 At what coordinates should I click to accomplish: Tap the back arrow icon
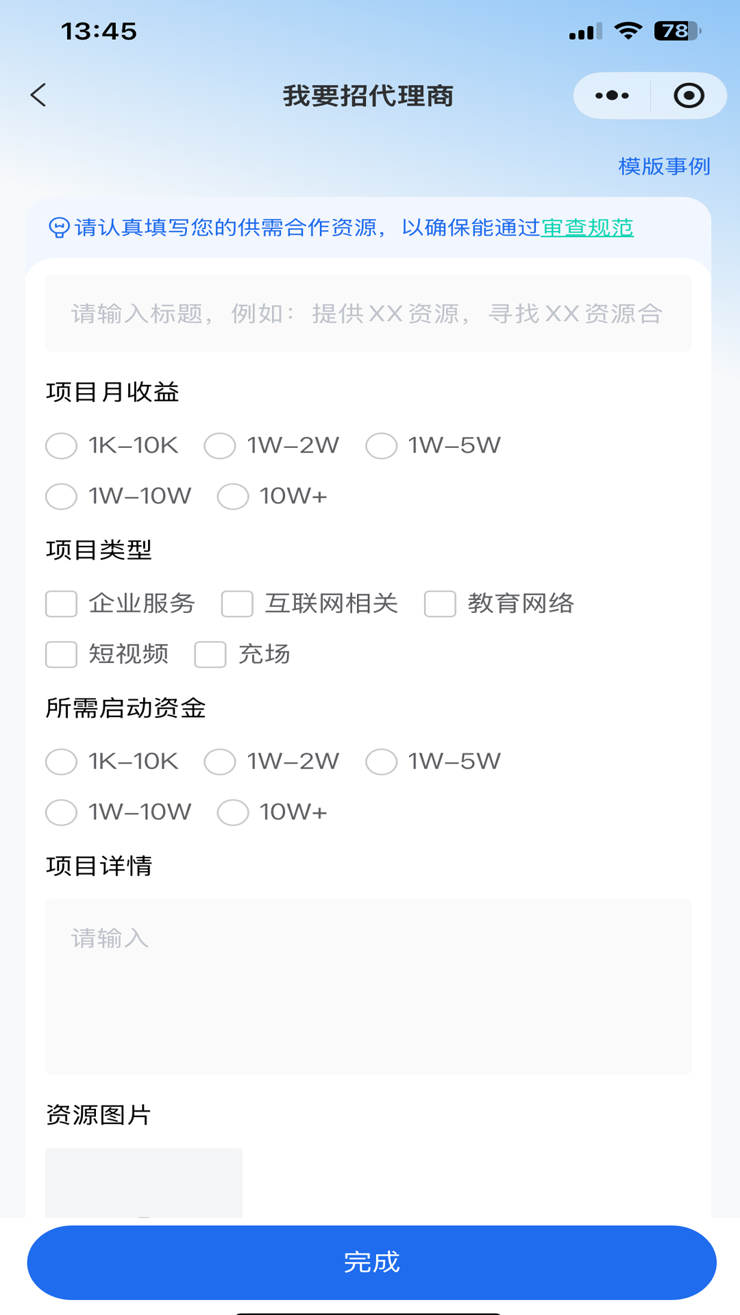39,95
